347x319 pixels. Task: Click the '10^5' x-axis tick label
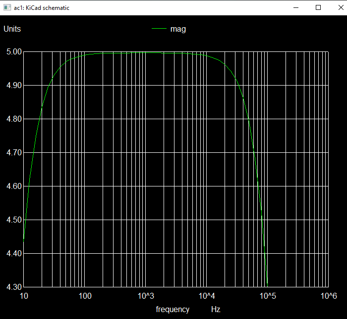pos(268,296)
